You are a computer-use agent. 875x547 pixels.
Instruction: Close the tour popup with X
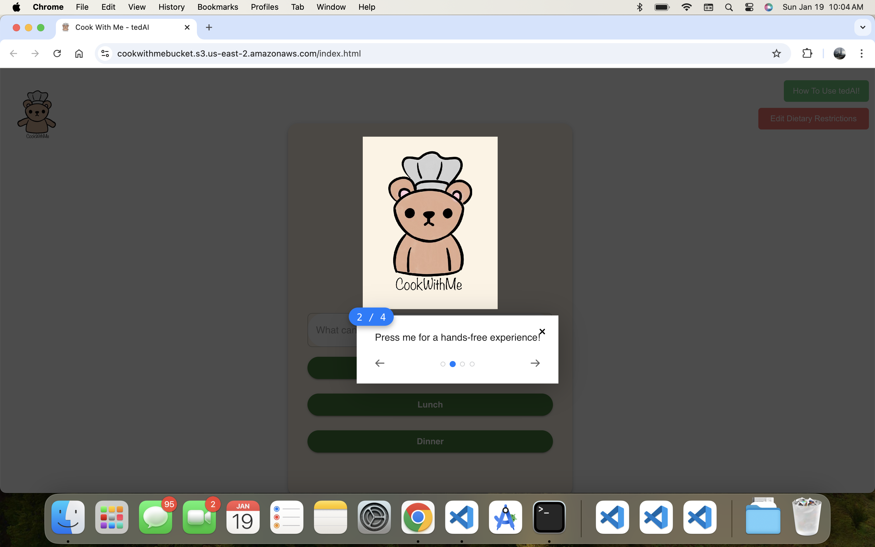(542, 331)
